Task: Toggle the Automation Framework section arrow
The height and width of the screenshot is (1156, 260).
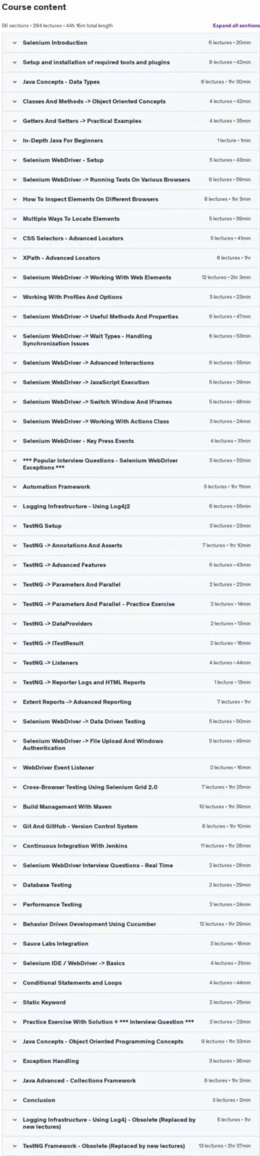Action: tap(15, 487)
